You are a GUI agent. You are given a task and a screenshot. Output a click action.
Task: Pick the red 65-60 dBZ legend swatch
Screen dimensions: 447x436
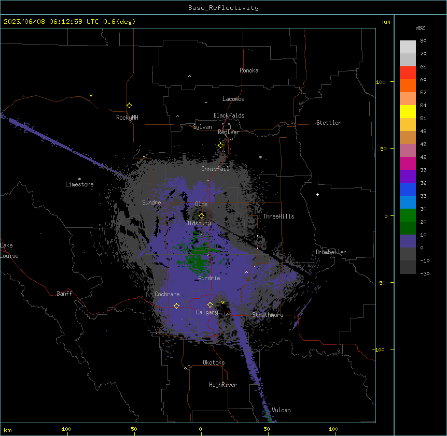408,73
